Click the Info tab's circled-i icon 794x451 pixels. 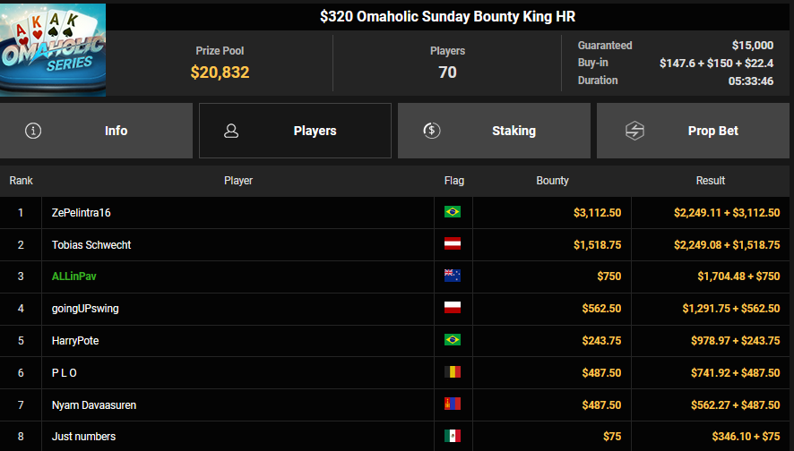pyautogui.click(x=34, y=131)
